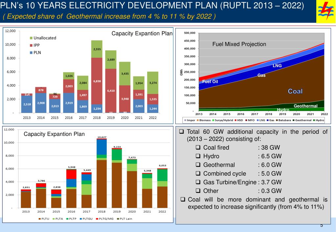The height and width of the screenshot is (232, 336).
Task: Click the MFO legend entry
Action: (250, 120)
